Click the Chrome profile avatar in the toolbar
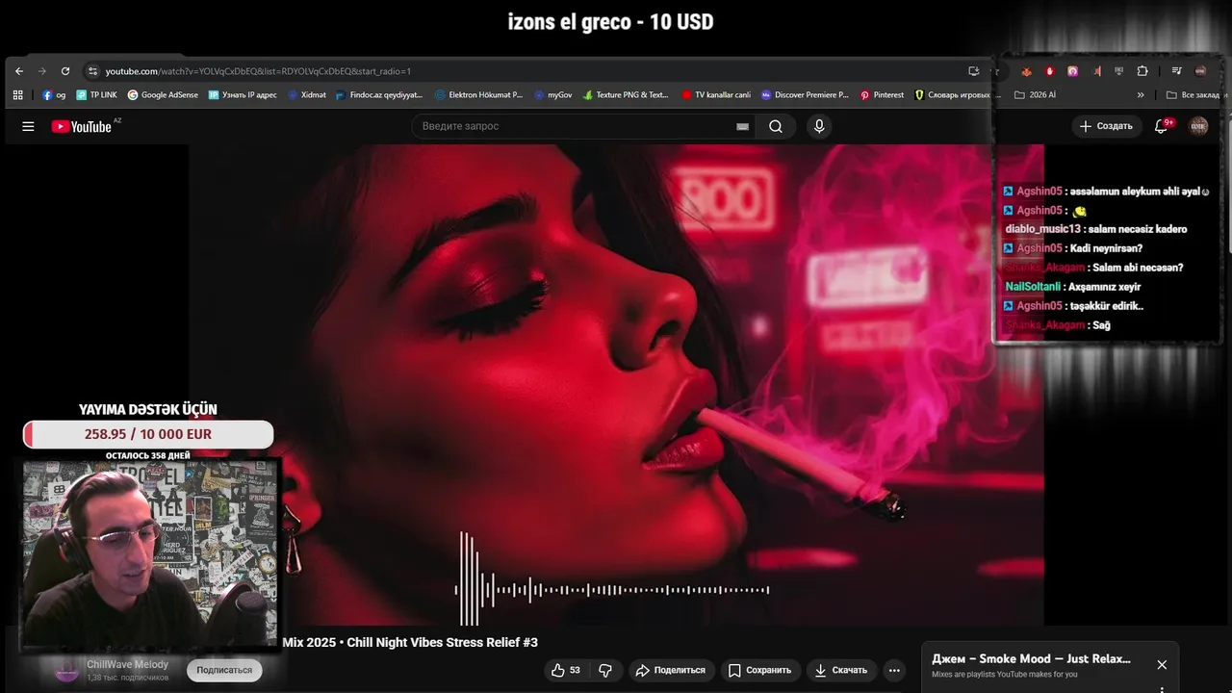 click(x=1200, y=71)
